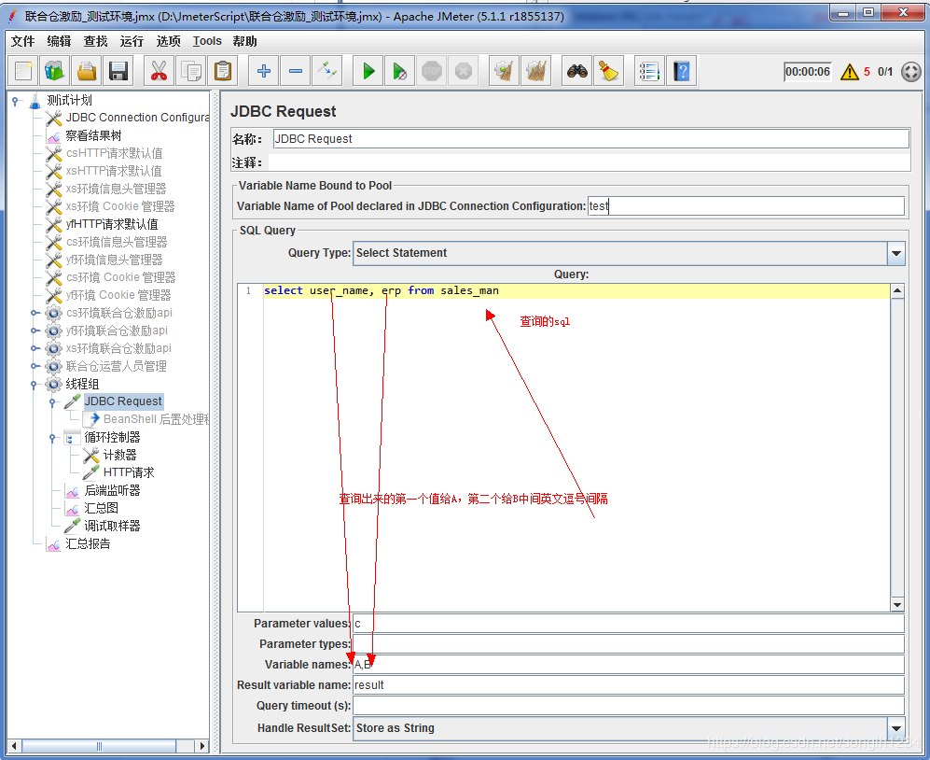Select JDBC Connection Configuration tree item
The image size is (930, 760).
pos(138,118)
